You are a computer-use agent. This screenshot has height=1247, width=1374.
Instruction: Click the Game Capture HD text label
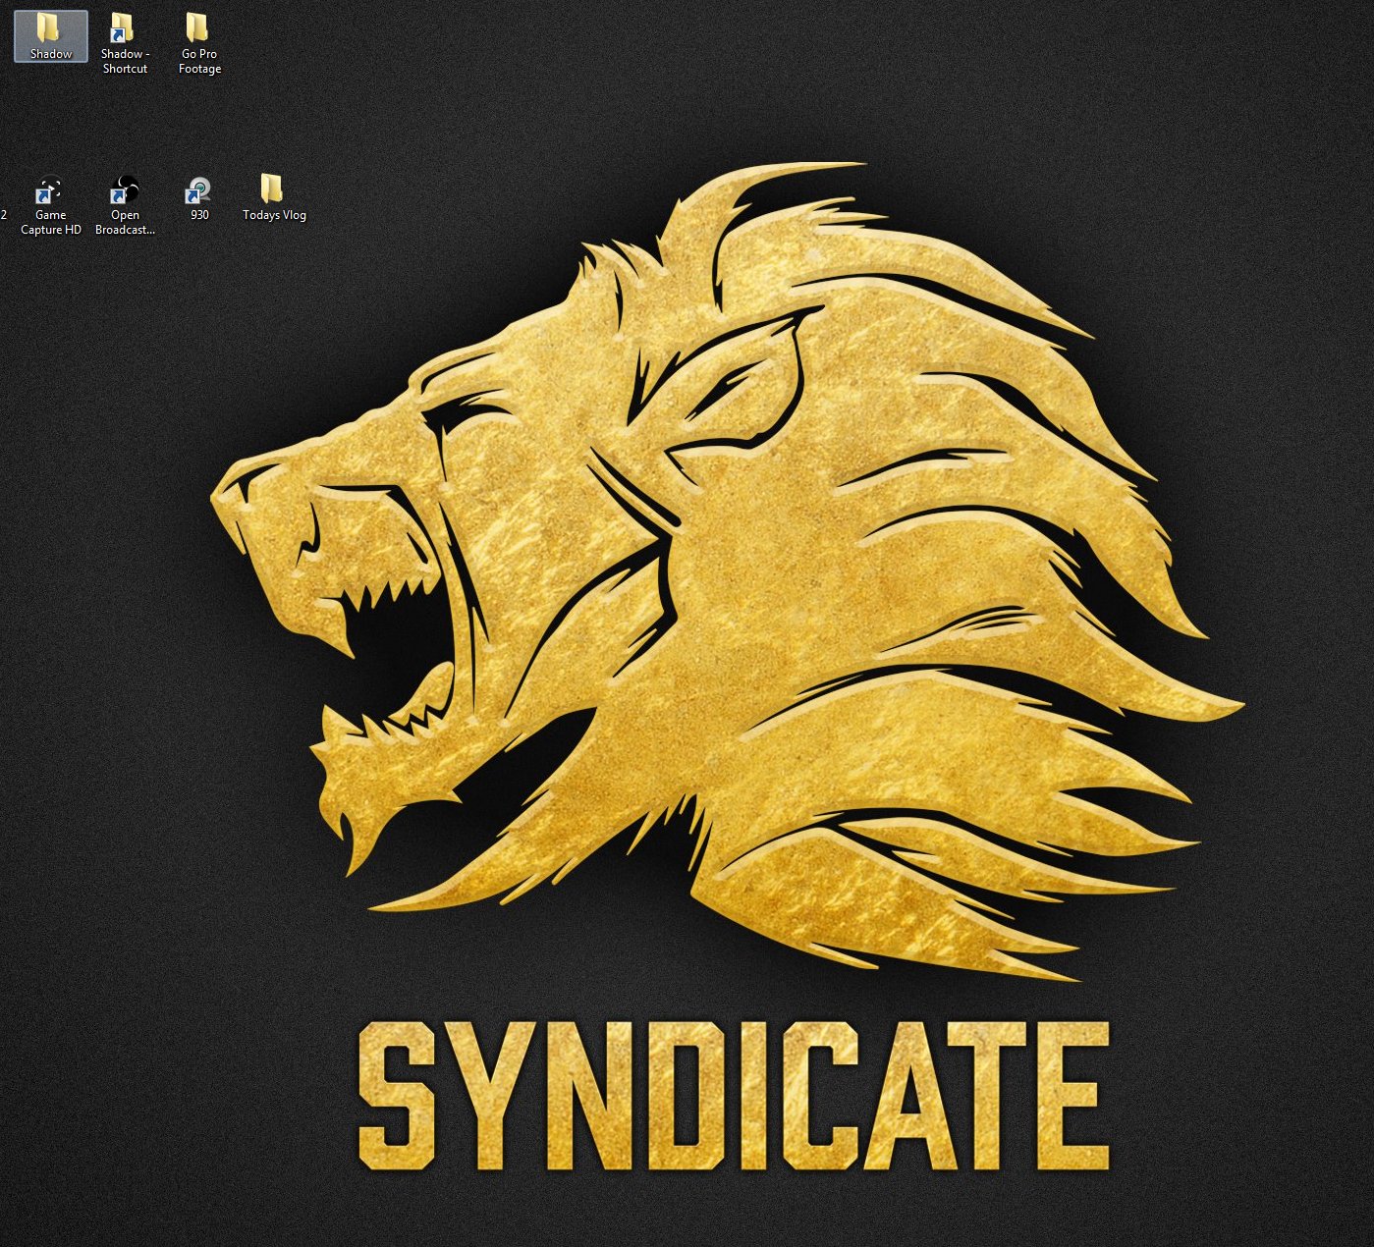pos(49,221)
